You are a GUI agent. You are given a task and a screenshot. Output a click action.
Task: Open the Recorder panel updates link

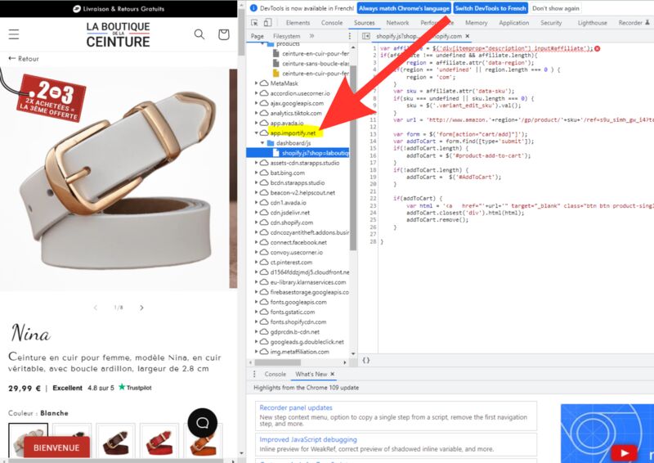(296, 407)
